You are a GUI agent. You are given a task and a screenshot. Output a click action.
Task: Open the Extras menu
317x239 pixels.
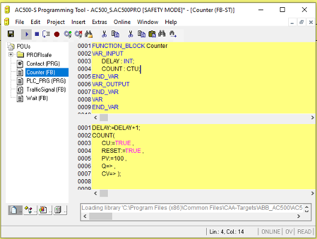(x=99, y=22)
